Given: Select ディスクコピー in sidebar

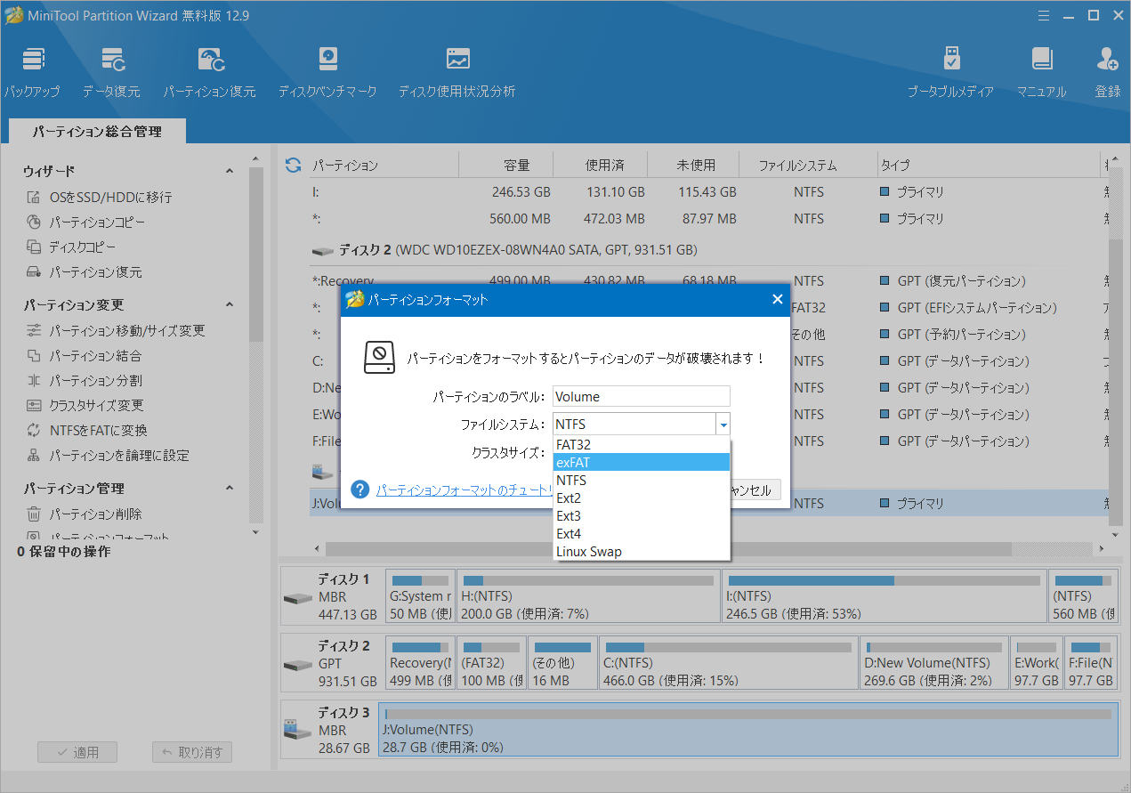Looking at the screenshot, I should 71,247.
